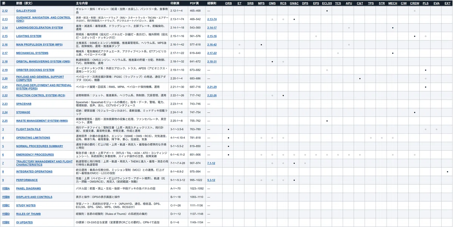Open the MECHANICAL SYSTEMS link
The height and width of the screenshot is (227, 453).
(x=32, y=53)
